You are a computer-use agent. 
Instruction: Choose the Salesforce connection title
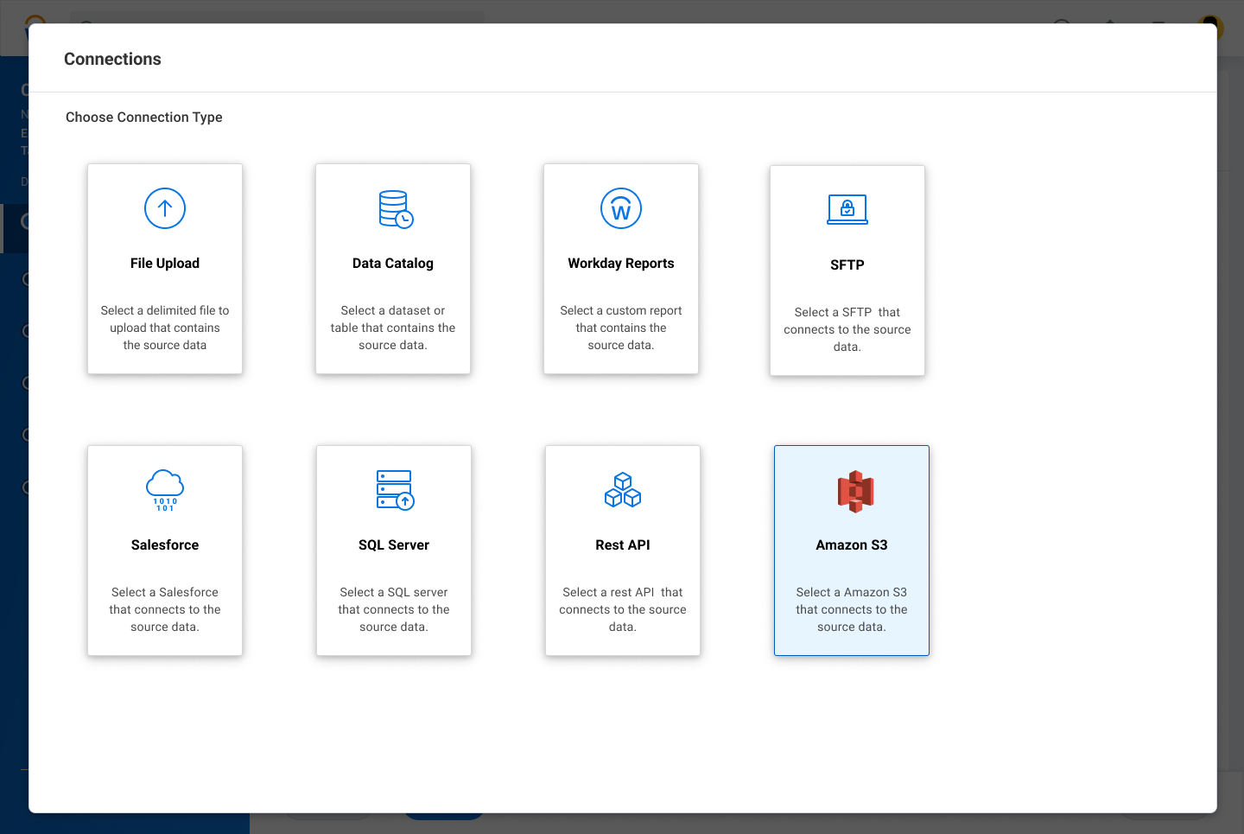pyautogui.click(x=165, y=545)
